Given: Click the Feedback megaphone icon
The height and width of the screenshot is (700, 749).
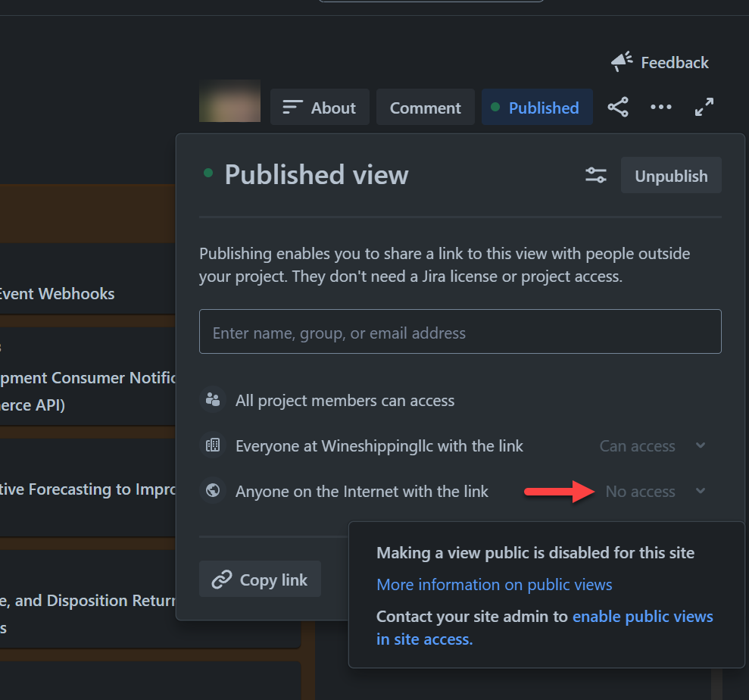Looking at the screenshot, I should [x=622, y=61].
